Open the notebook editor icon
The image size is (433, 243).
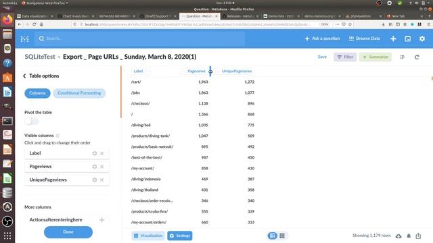pos(402,57)
